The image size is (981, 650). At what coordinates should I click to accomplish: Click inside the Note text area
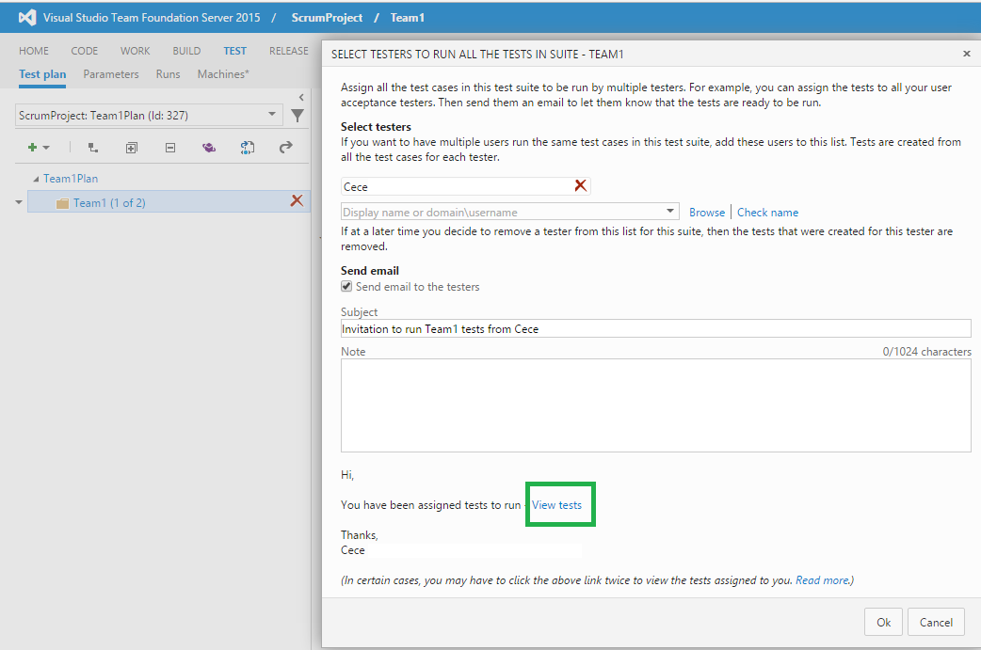[x=655, y=405]
